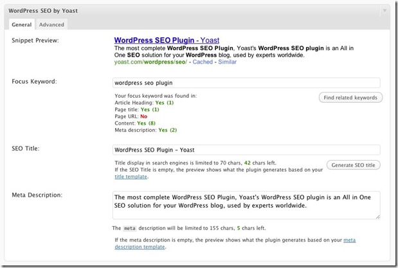This screenshot has height=268, width=398.
Task: Open the meta description template link
Action: 235,244
